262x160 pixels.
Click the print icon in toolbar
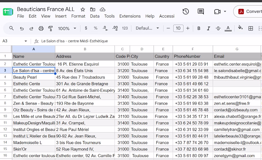[x=41, y=28]
